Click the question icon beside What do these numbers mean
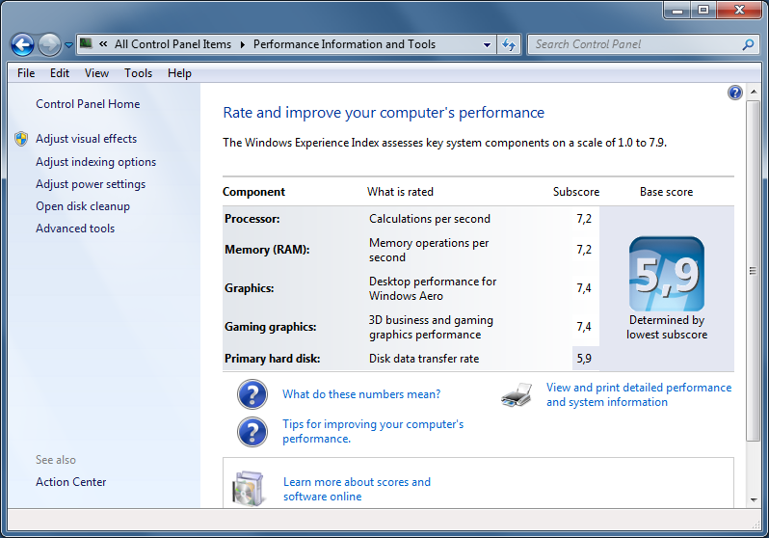Screen dimensions: 769x538 (252, 394)
